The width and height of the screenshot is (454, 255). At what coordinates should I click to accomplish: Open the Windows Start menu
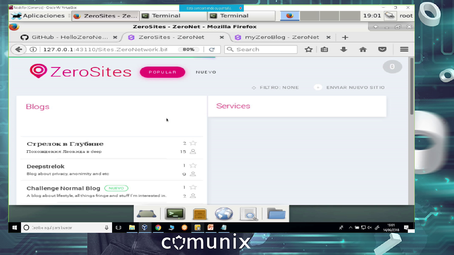tap(15, 228)
